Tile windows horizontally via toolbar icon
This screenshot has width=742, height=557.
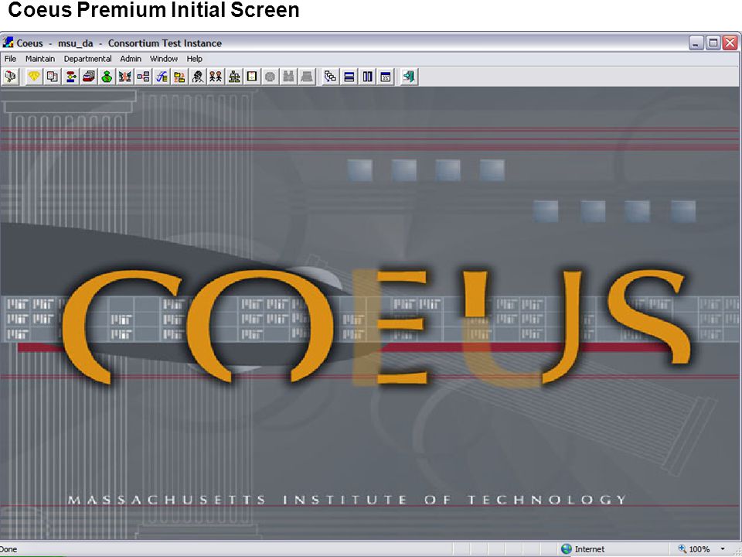pyautogui.click(x=349, y=77)
